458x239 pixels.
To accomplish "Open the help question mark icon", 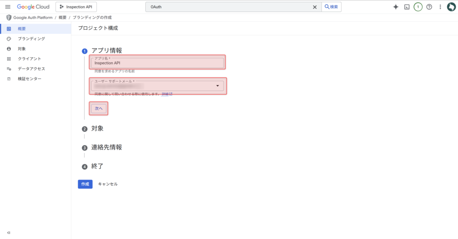I will (429, 7).
